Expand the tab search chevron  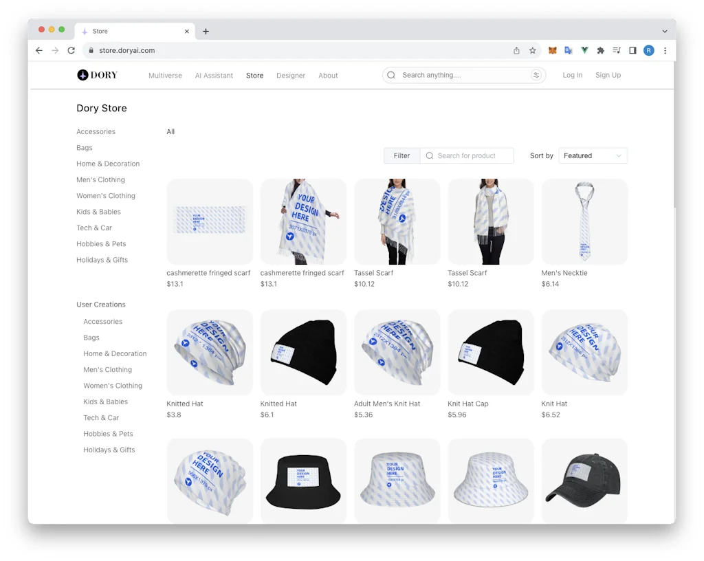[x=665, y=31]
